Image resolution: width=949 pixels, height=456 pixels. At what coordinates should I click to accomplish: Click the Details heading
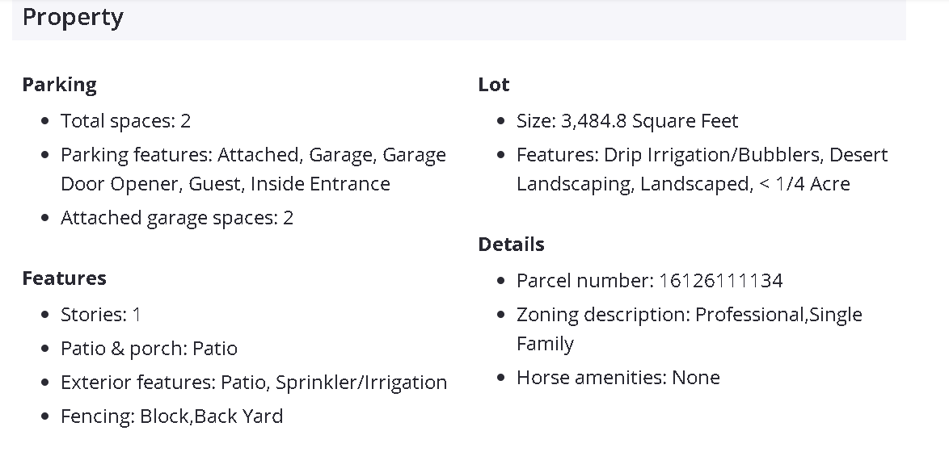pyautogui.click(x=511, y=245)
